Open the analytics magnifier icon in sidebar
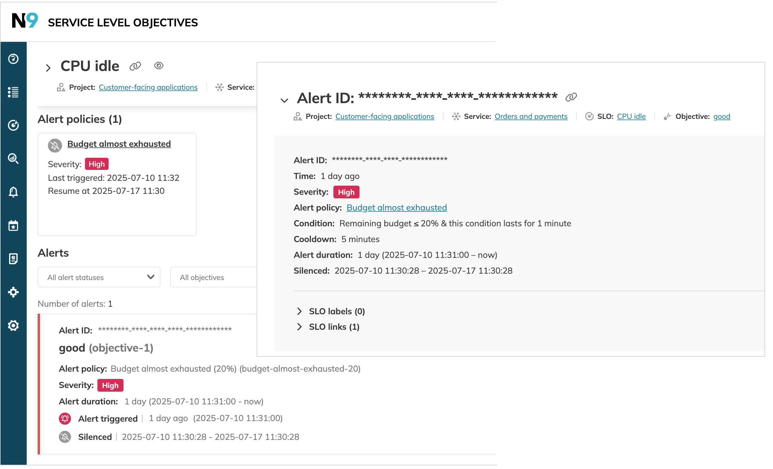The image size is (773, 469). (x=13, y=159)
